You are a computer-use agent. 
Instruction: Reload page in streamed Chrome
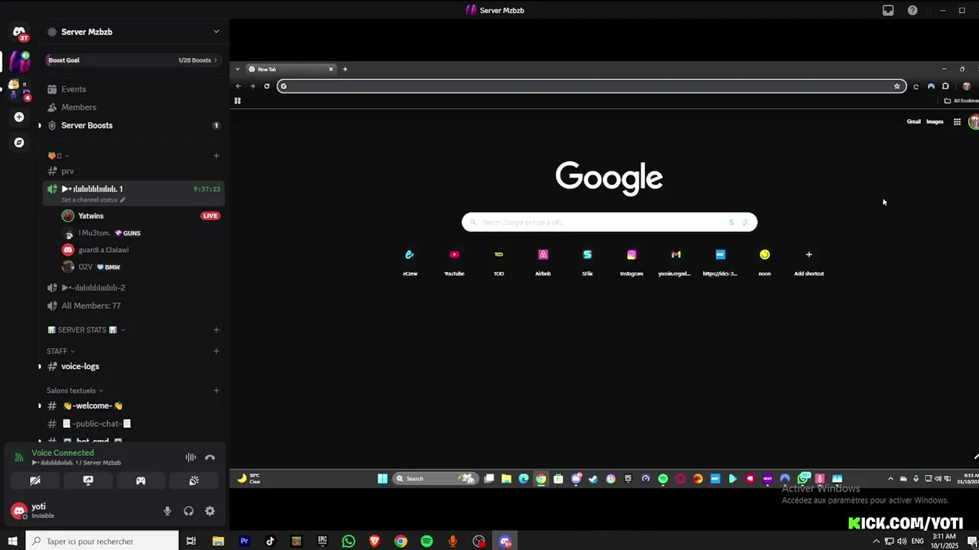pyautogui.click(x=266, y=86)
